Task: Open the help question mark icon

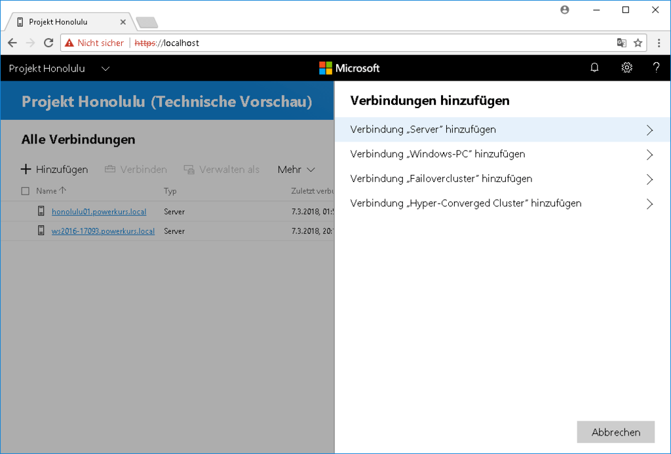Action: [656, 67]
